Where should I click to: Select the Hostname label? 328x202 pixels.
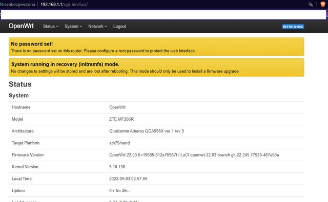click(21, 107)
